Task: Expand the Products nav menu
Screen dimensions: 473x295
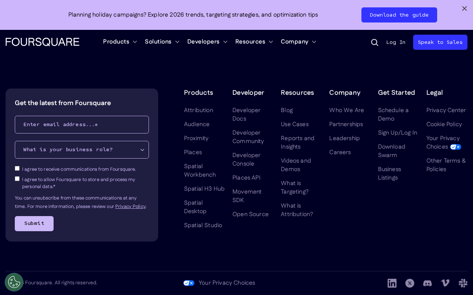Action: tap(120, 42)
